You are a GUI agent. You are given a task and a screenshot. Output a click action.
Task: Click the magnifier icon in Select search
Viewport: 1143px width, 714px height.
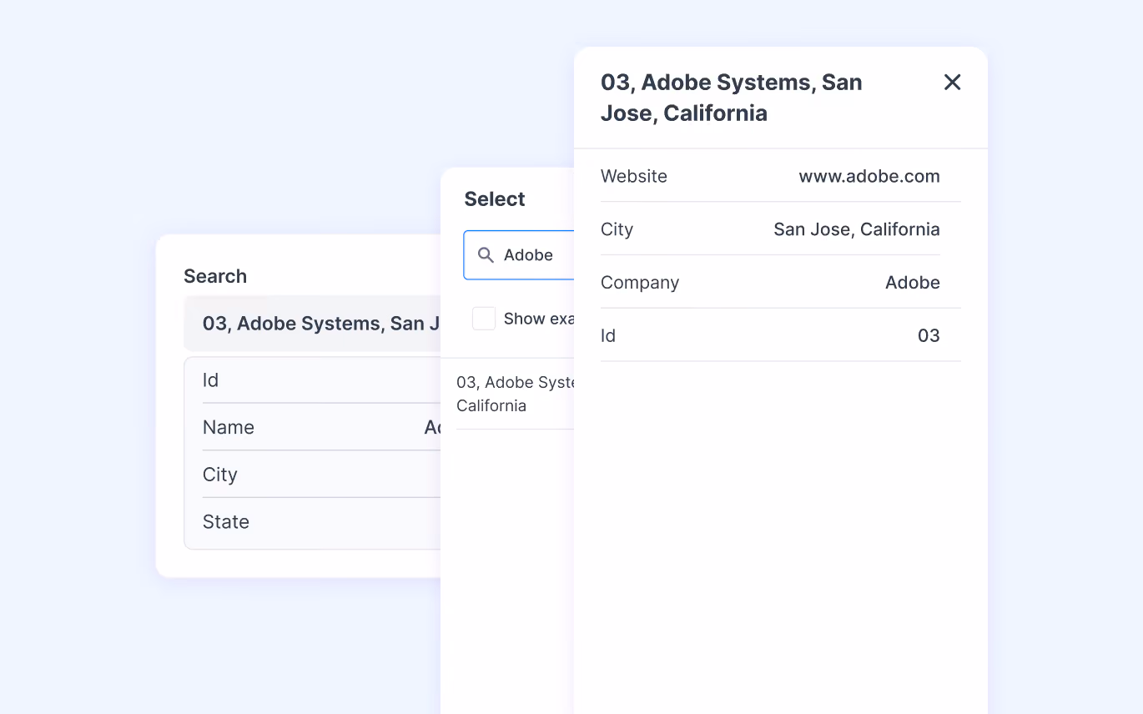(486, 255)
